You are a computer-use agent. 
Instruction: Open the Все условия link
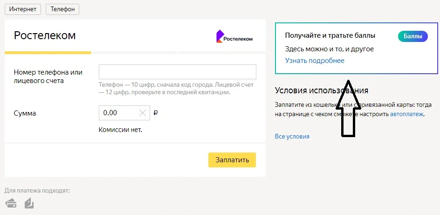[292, 137]
